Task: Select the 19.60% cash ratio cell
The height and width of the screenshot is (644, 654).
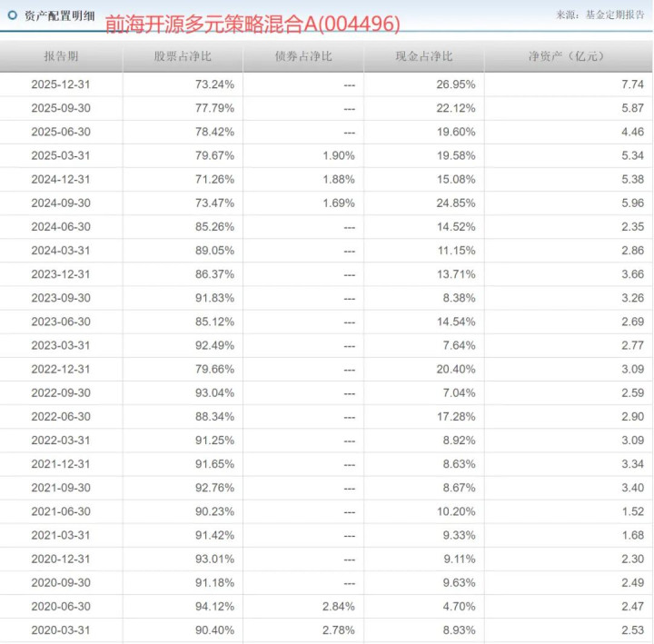Action: pyautogui.click(x=456, y=132)
